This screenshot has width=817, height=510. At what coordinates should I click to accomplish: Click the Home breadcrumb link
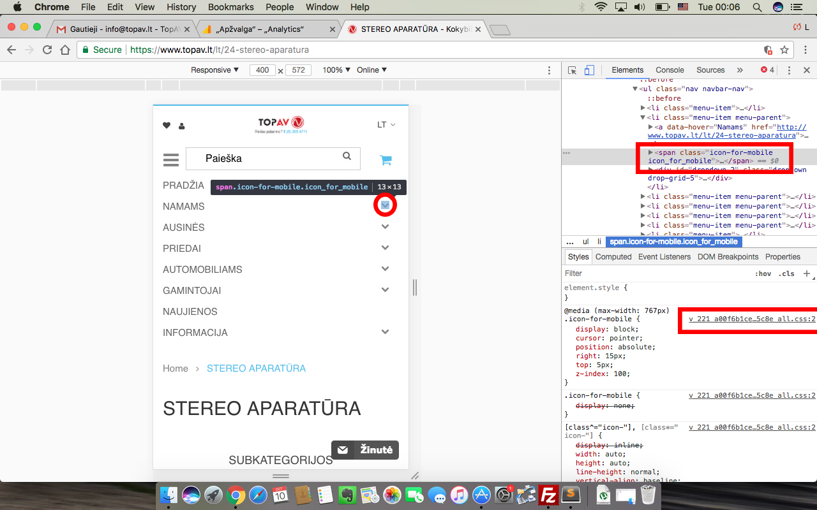click(x=176, y=368)
